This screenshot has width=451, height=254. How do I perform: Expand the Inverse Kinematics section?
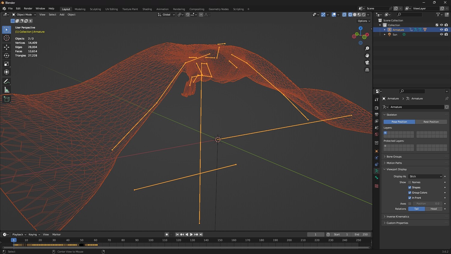[397, 217]
